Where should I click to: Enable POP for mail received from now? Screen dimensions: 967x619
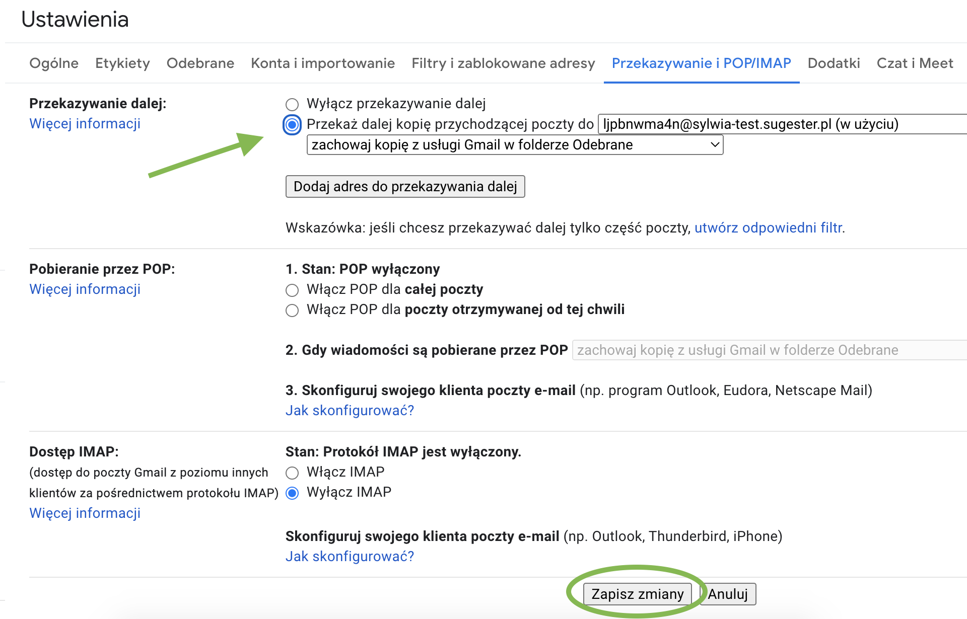click(292, 311)
